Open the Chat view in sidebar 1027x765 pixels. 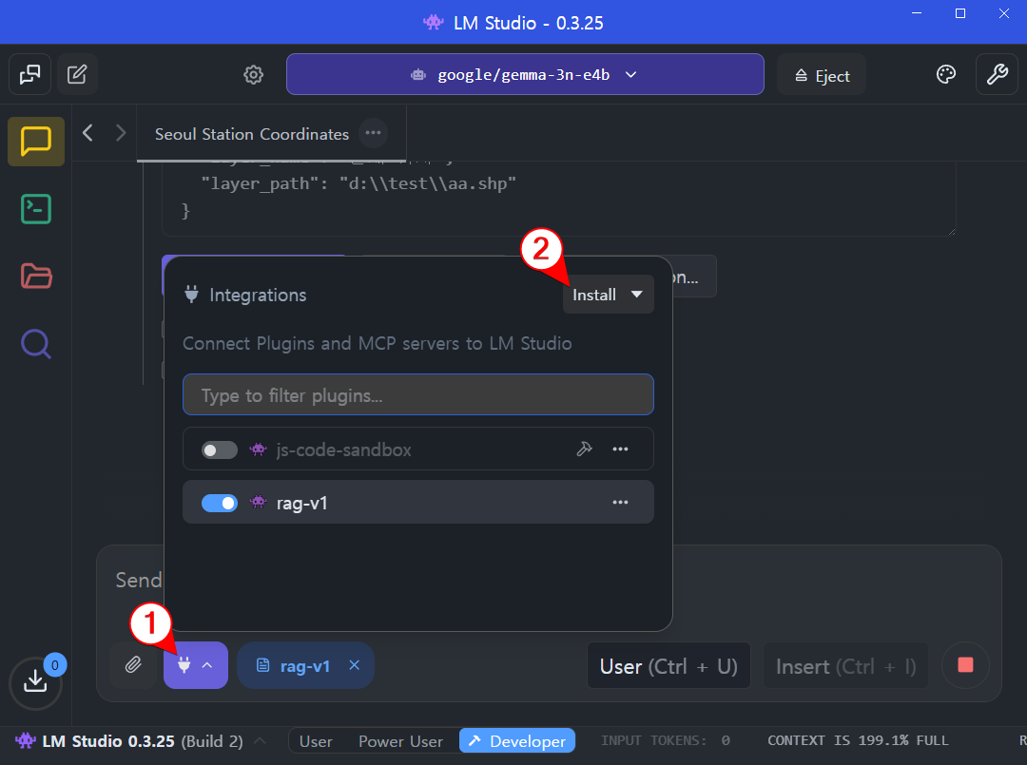point(36,142)
